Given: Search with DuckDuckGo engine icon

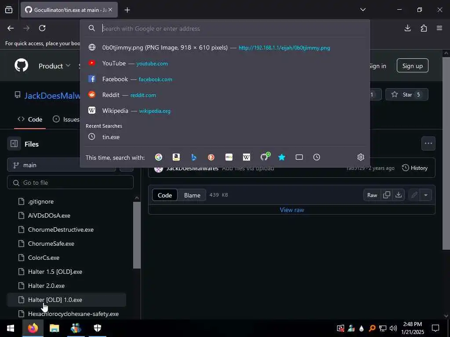Looking at the screenshot, I should 211,157.
